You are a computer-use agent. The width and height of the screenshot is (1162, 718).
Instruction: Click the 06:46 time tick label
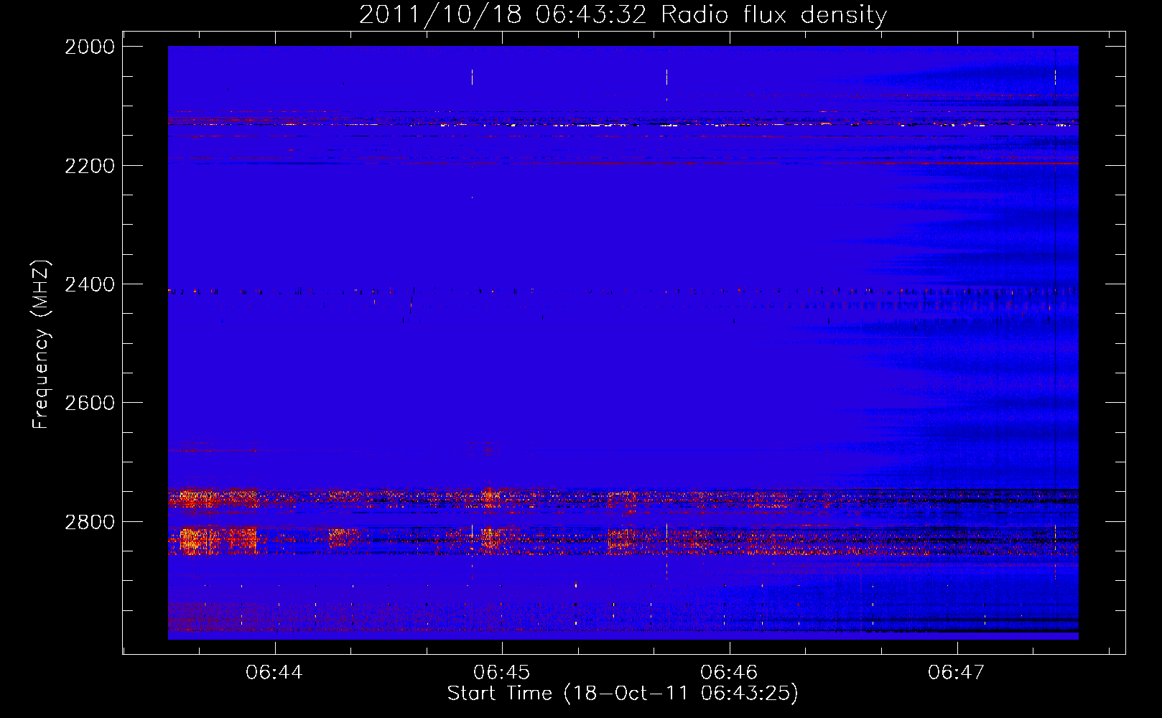click(729, 673)
